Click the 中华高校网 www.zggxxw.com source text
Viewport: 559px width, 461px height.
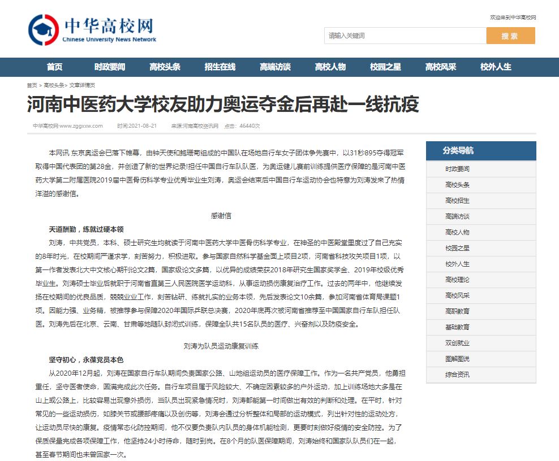coord(67,125)
